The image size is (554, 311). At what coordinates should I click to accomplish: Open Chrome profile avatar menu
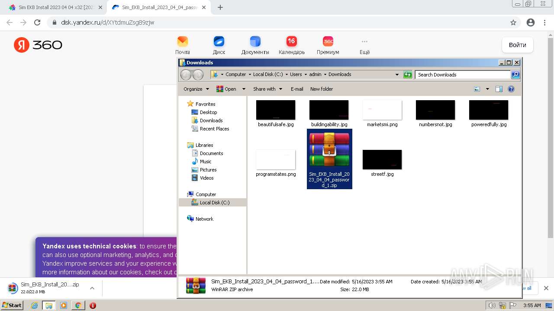[x=531, y=22]
